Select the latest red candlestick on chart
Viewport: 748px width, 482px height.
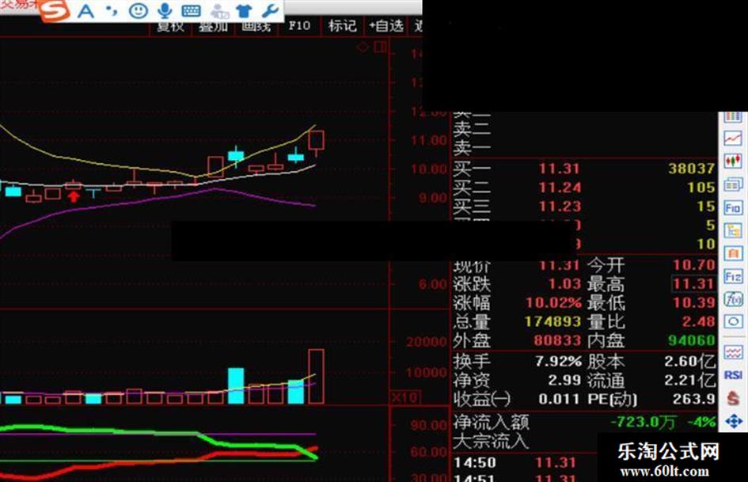(317, 142)
